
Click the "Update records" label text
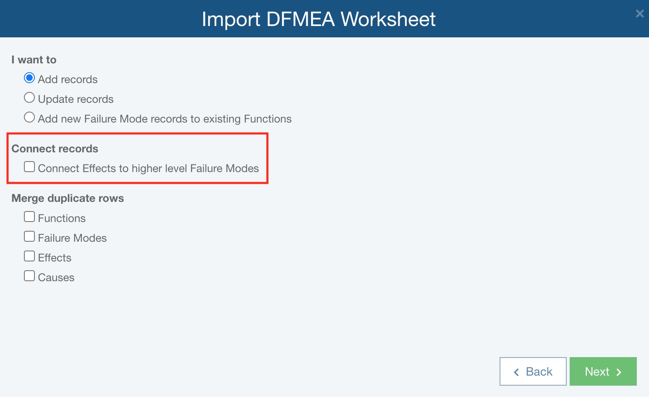[x=76, y=99]
